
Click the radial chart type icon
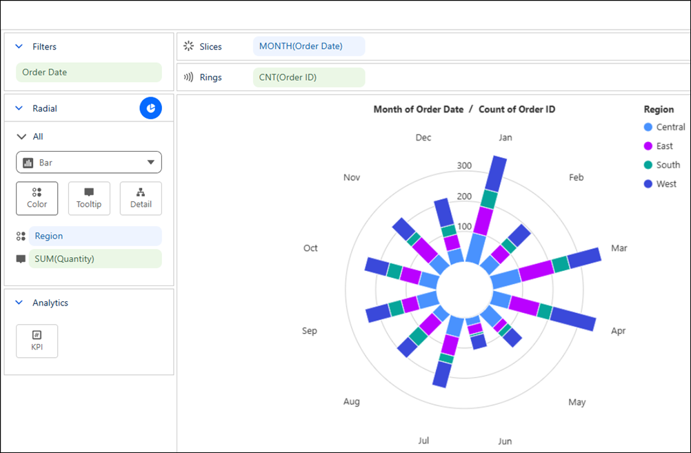pyautogui.click(x=151, y=108)
